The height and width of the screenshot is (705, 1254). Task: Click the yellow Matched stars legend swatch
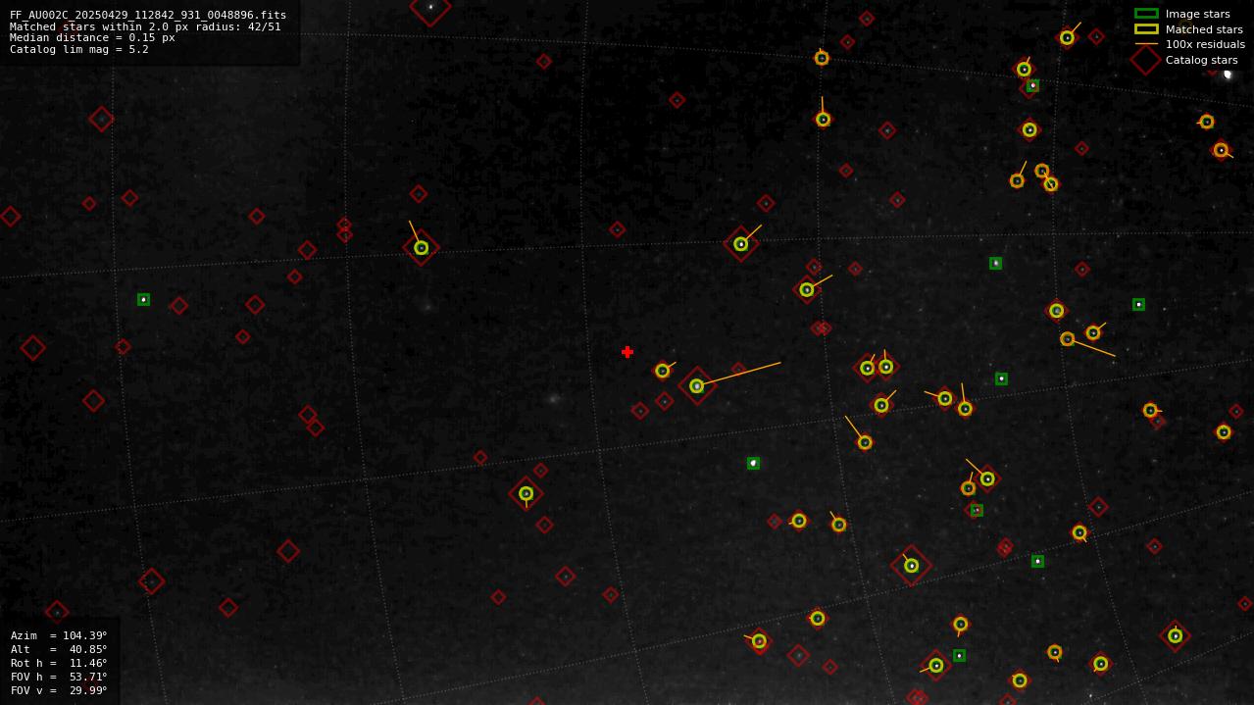pos(1146,29)
